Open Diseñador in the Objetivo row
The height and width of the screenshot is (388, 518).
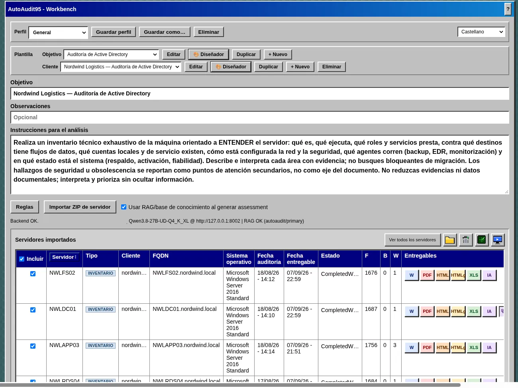click(x=208, y=54)
